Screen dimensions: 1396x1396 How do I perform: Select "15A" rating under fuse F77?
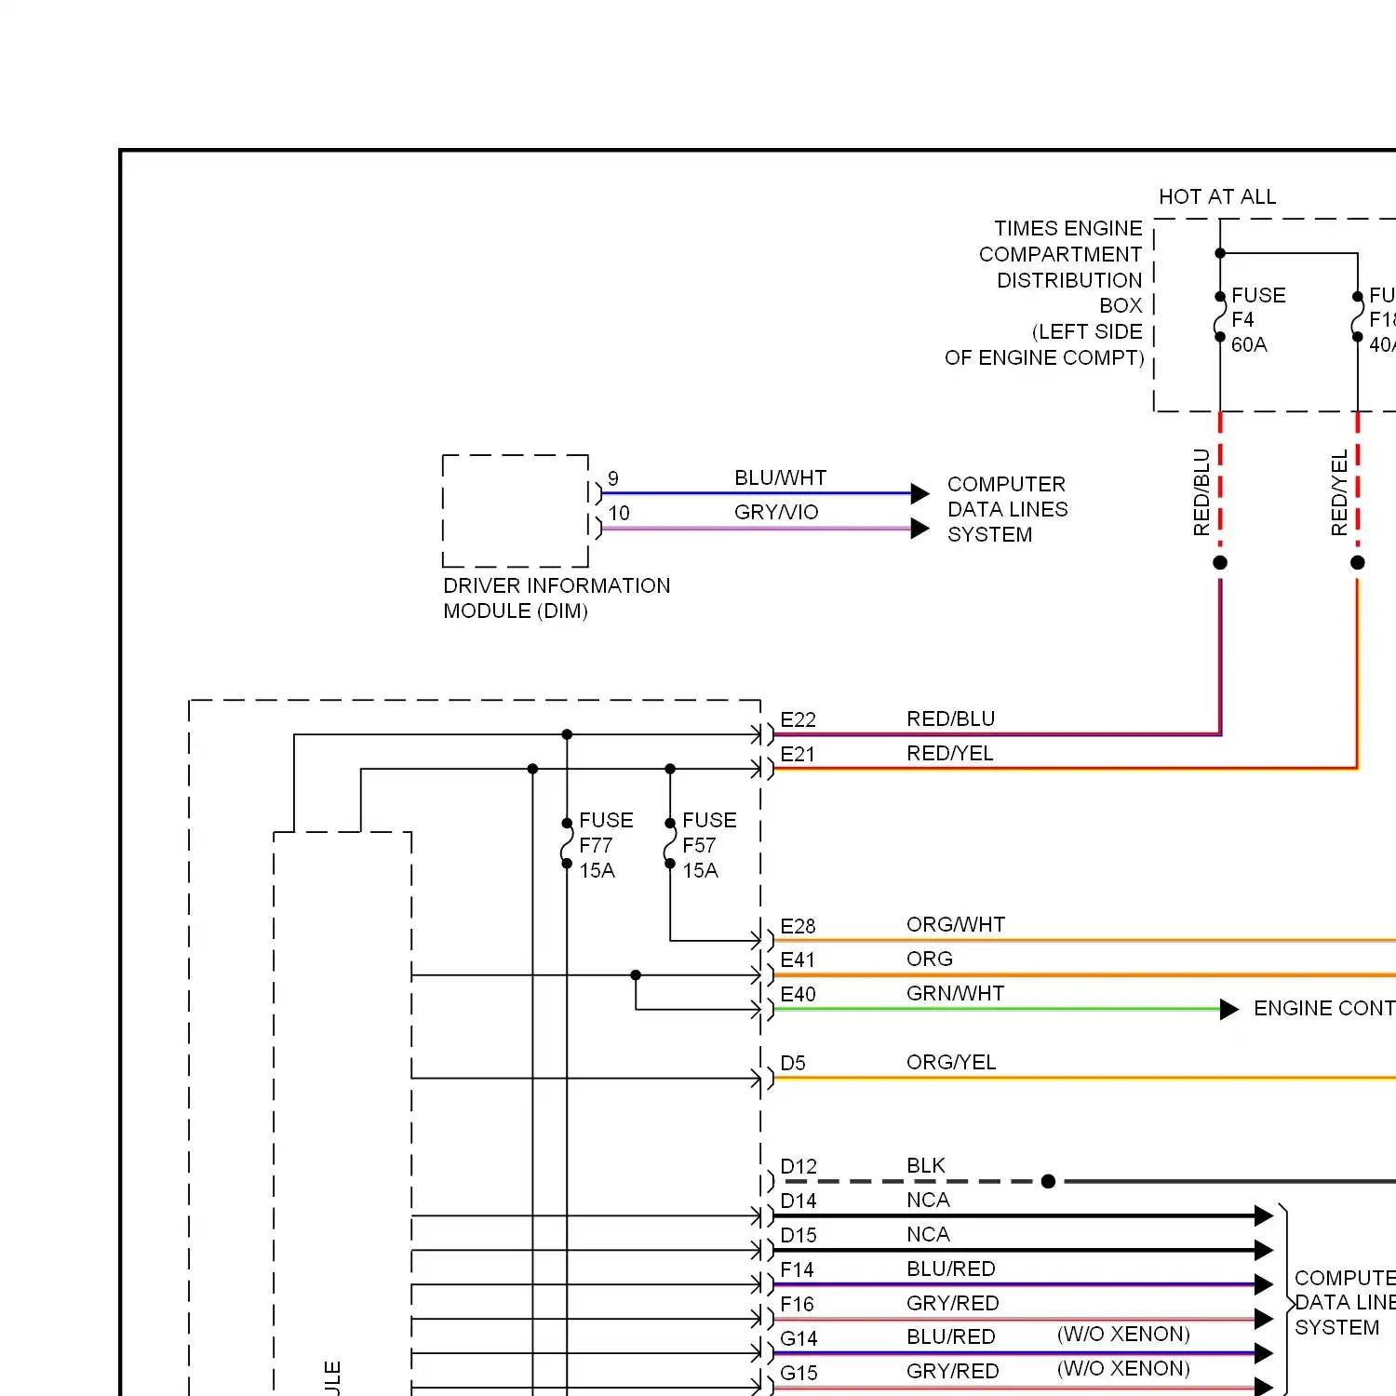click(x=597, y=870)
